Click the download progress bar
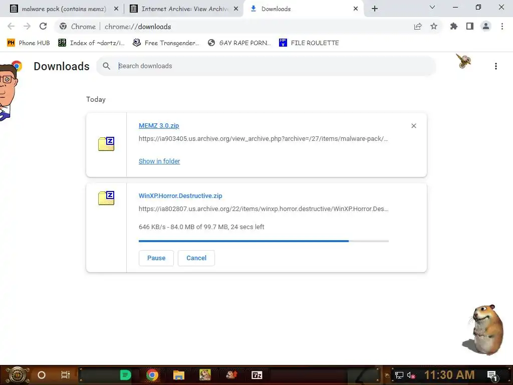 click(264, 241)
